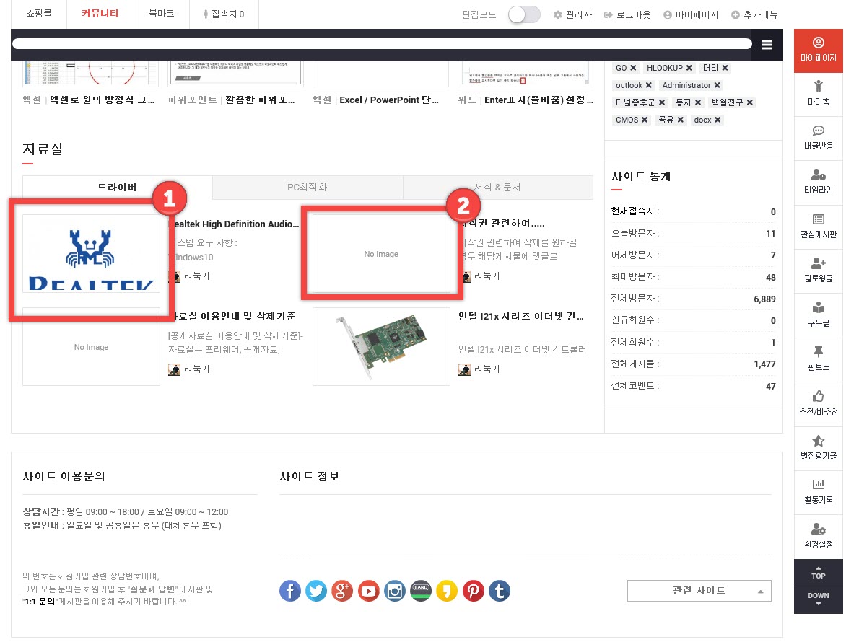The width and height of the screenshot is (859, 642).
Task: Open the Realtek High Definition Audio post
Action: click(x=234, y=224)
